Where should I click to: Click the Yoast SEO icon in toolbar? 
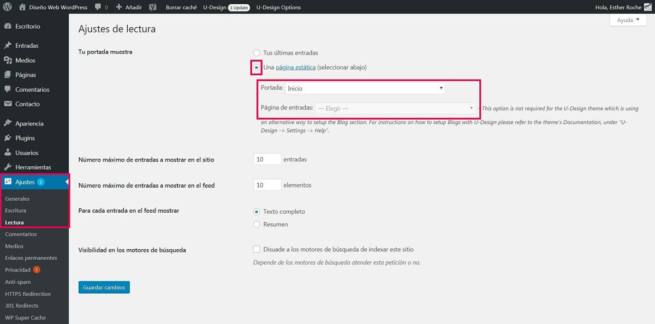(x=152, y=7)
